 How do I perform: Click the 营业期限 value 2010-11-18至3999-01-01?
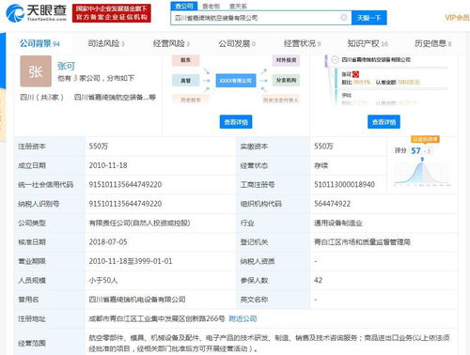coord(131,261)
